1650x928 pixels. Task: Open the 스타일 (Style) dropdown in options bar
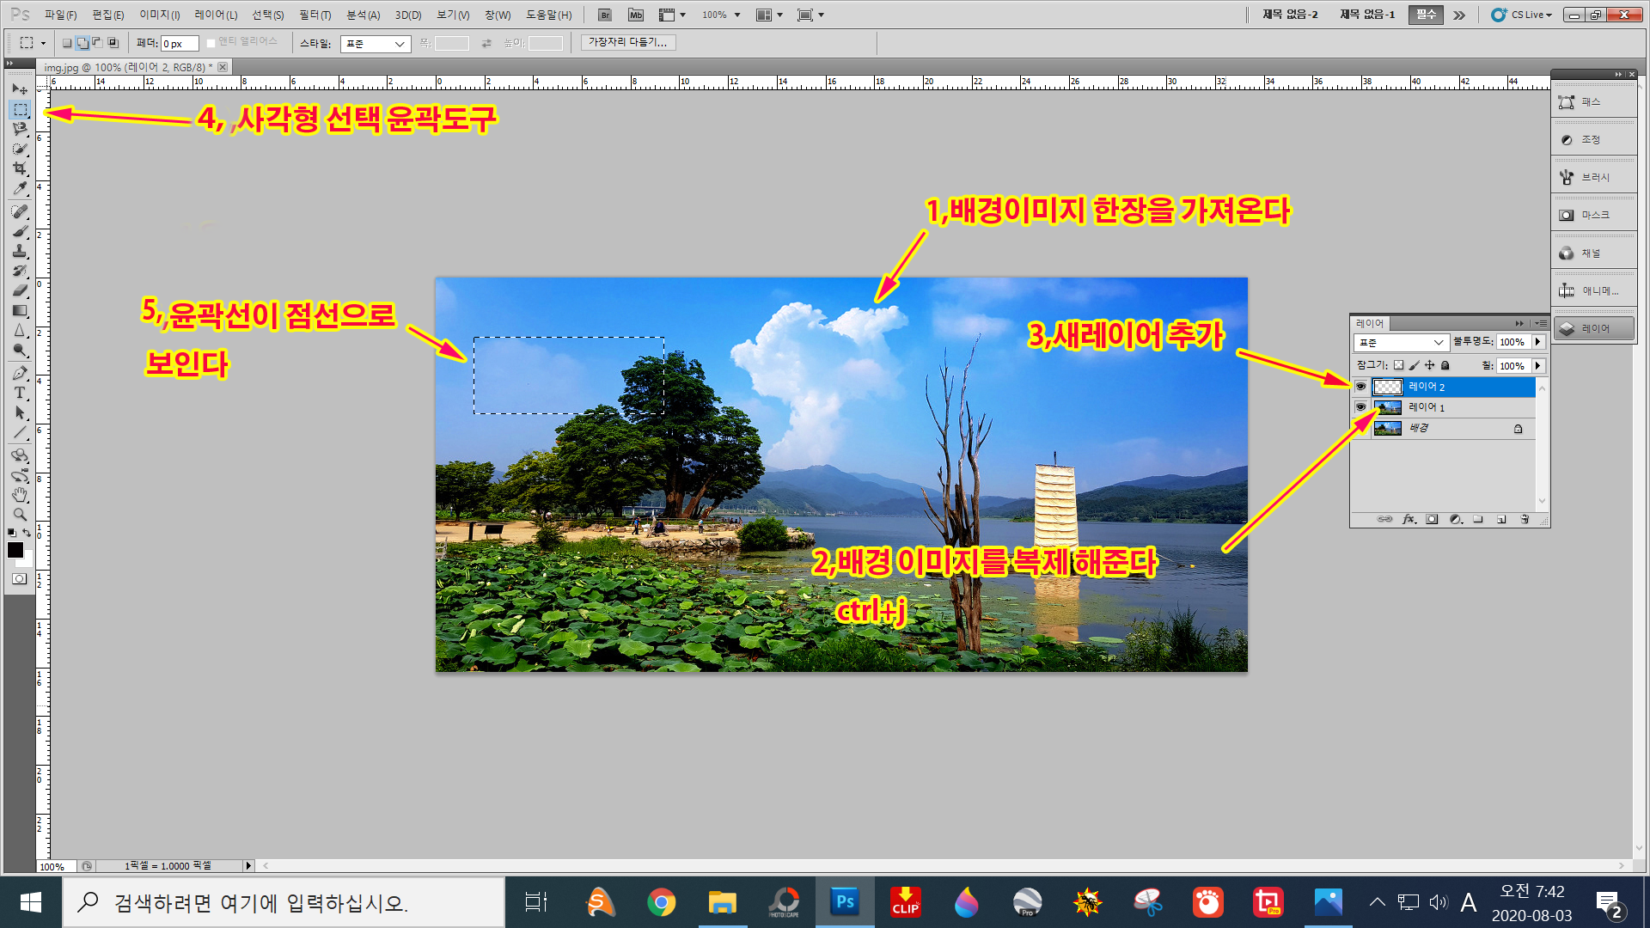pyautogui.click(x=376, y=44)
